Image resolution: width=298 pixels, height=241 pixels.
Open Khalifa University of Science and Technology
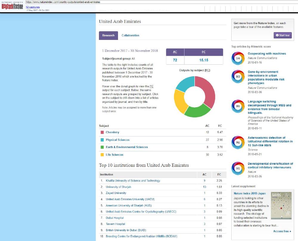click(x=133, y=181)
